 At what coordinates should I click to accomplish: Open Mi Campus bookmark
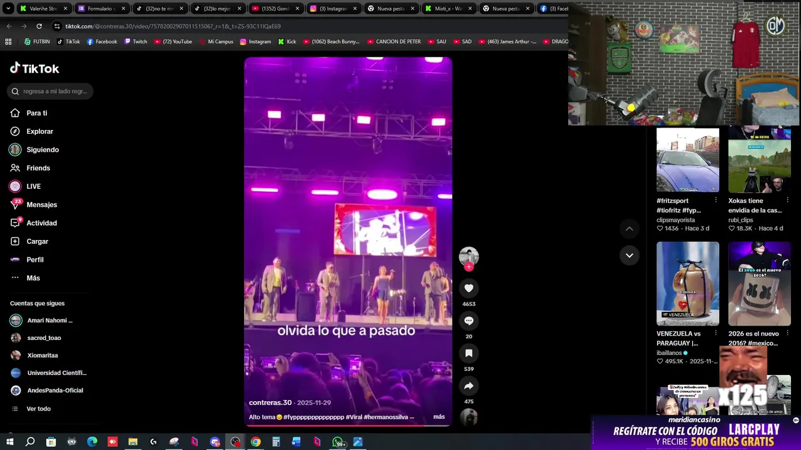[x=216, y=42]
